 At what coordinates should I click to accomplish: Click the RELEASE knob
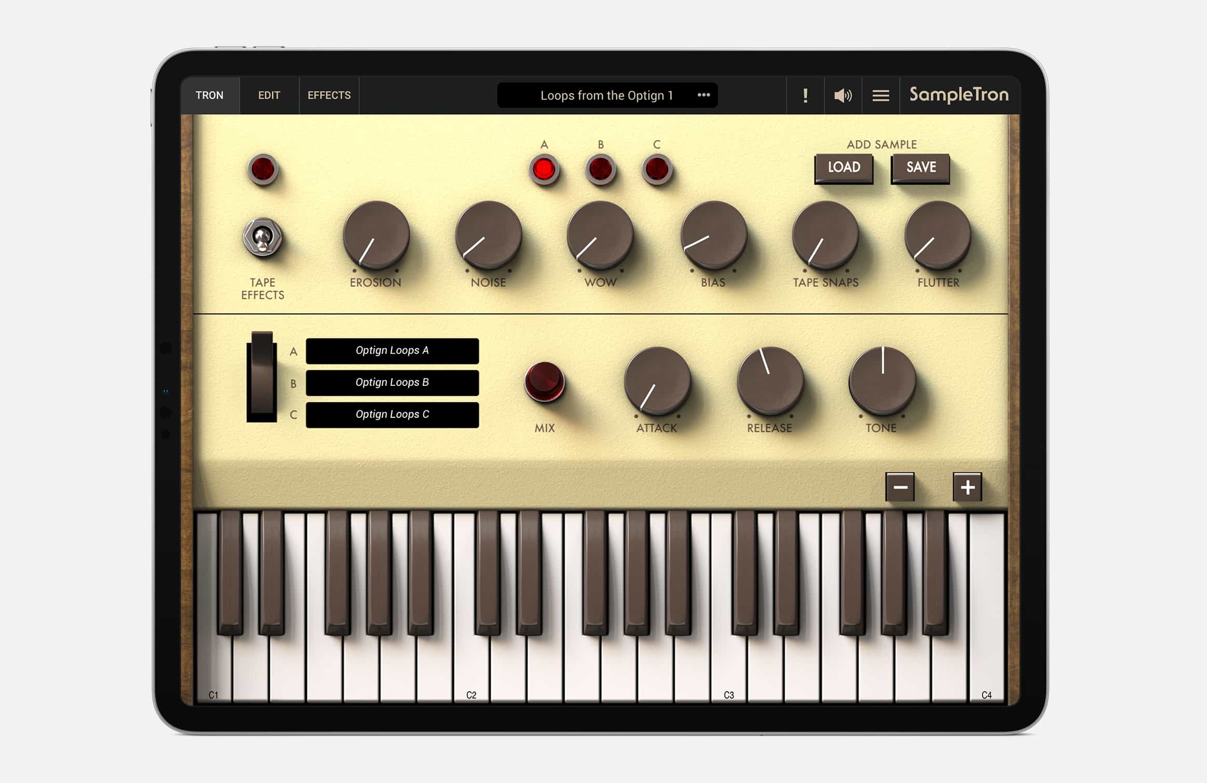coord(770,381)
